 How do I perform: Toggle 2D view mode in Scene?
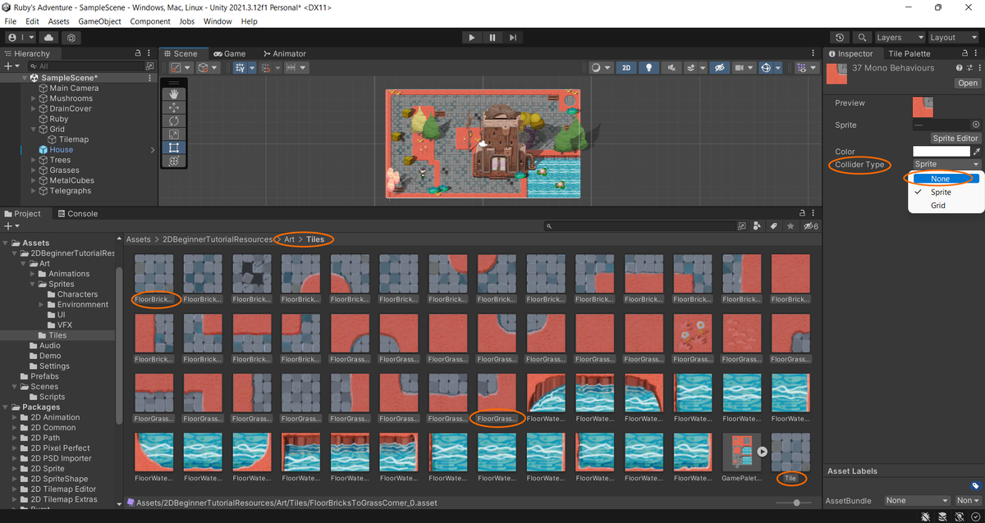pos(626,68)
